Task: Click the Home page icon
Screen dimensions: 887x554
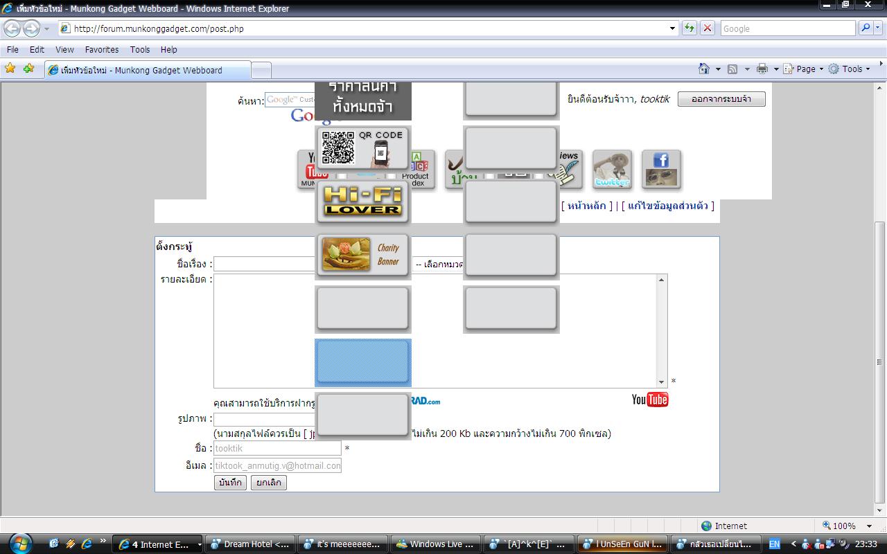Action: click(x=704, y=69)
